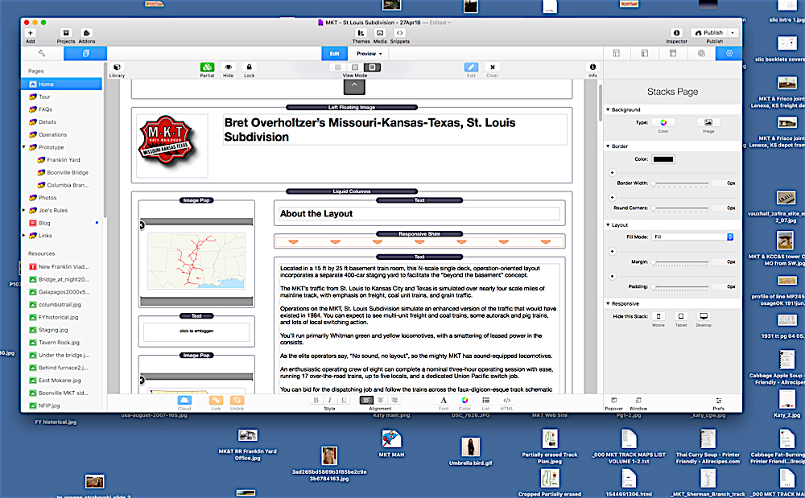The height and width of the screenshot is (498, 805).
Task: Open the Border Color swatch
Action: tap(663, 159)
